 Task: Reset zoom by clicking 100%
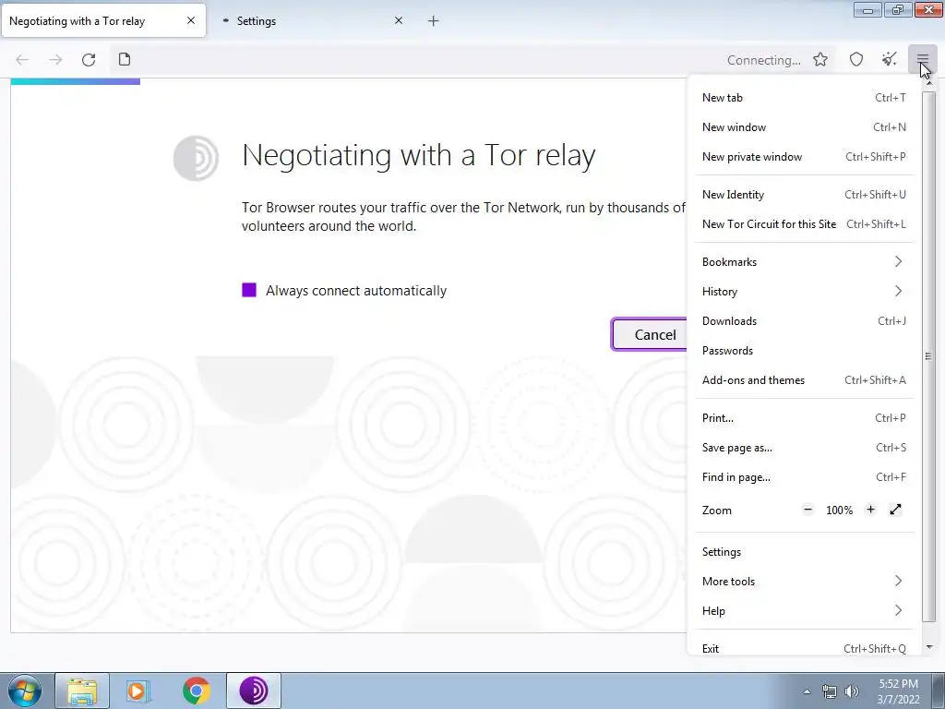(839, 510)
